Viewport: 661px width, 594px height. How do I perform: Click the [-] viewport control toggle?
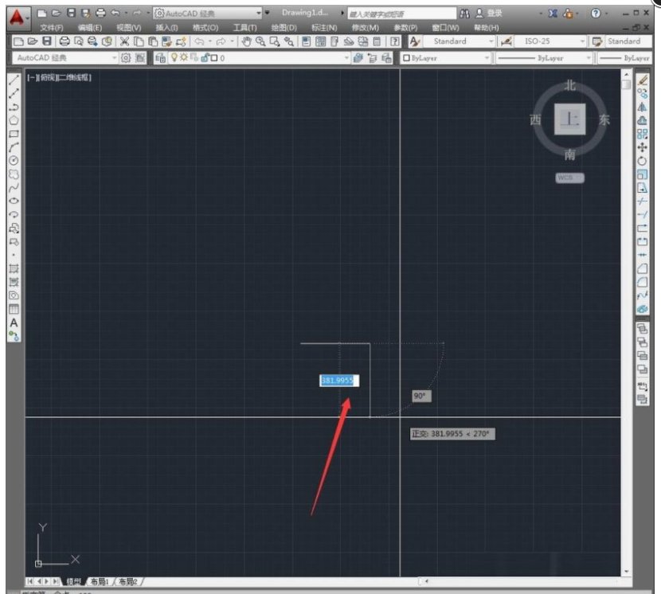33,77
